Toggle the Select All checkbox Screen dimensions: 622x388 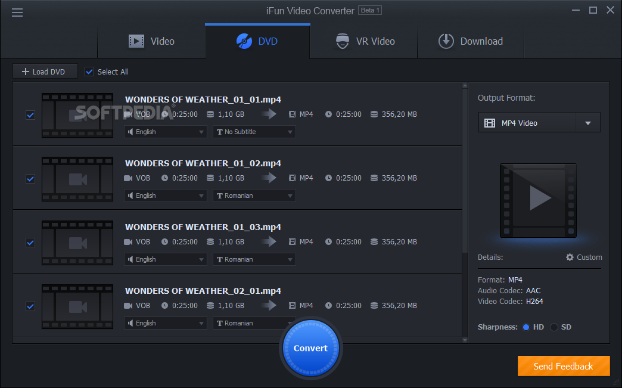point(89,72)
